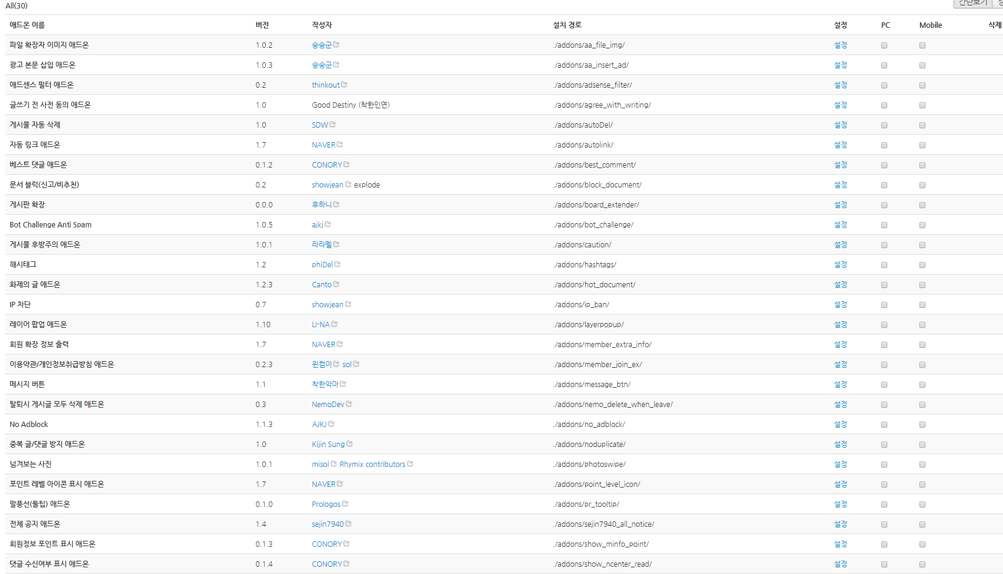
Task: Enable PC checkbox for Bot Challenge Anti Spam
Action: 884,225
